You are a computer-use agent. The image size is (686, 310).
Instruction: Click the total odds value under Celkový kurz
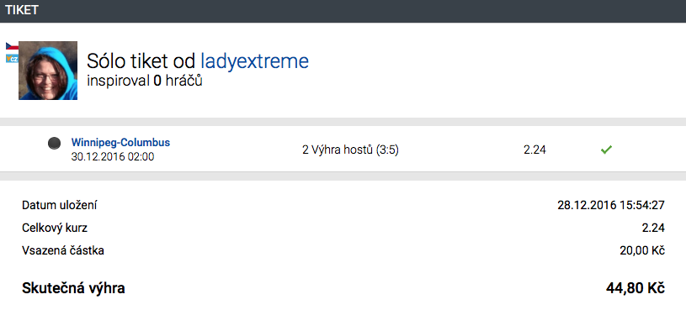click(654, 228)
